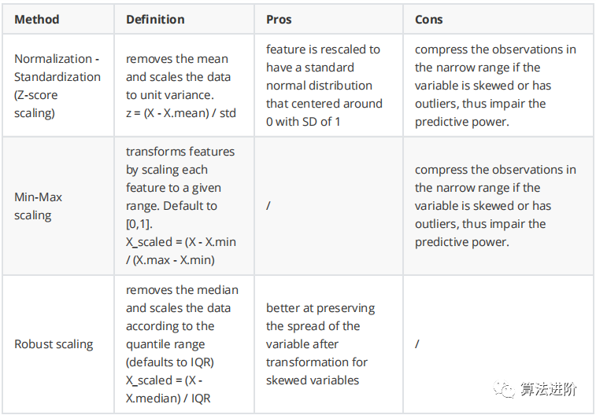
Task: Click 'removes the mean' definition text
Action: click(177, 59)
